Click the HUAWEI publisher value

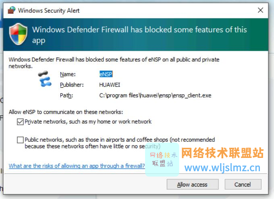pyautogui.click(x=110, y=85)
